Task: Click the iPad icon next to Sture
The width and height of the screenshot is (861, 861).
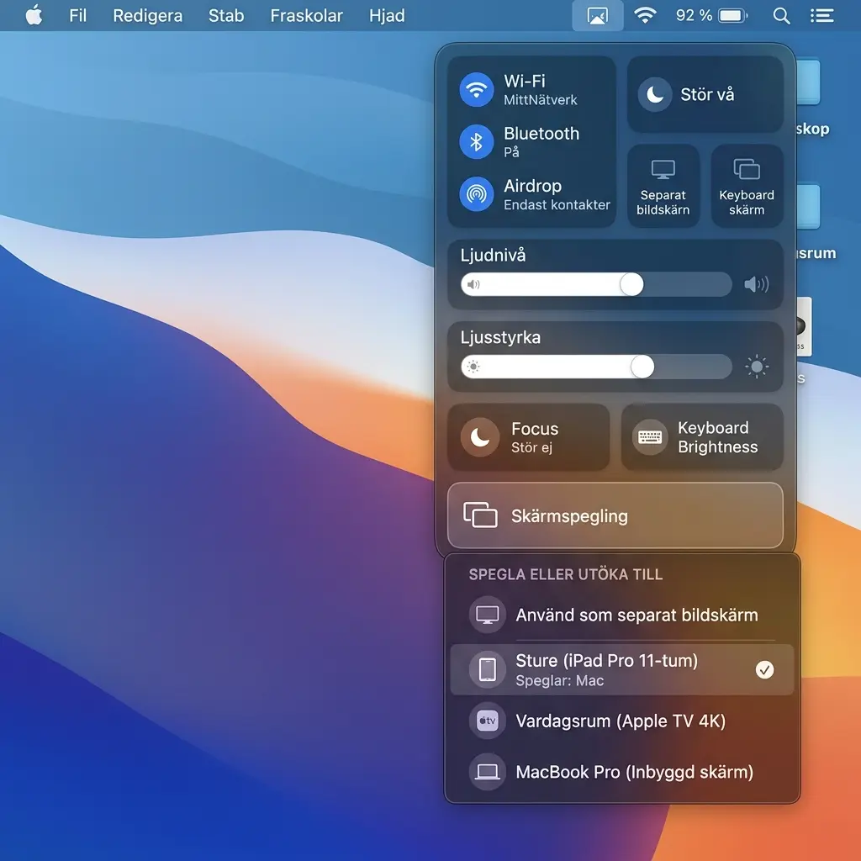Action: pos(487,669)
